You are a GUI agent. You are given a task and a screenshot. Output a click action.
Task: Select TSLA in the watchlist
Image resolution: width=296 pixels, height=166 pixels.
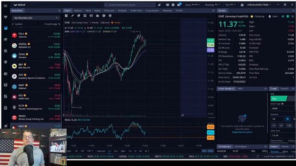(36, 35)
